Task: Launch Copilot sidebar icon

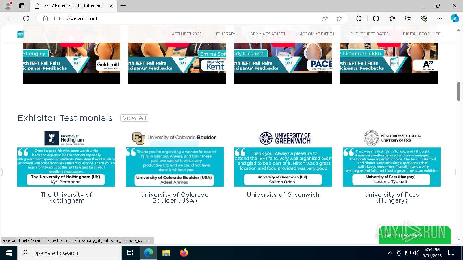Action: coord(455,18)
